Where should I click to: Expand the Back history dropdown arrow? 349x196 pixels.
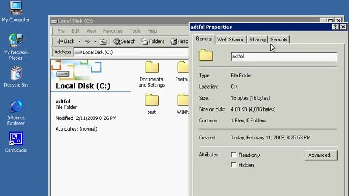(x=79, y=41)
